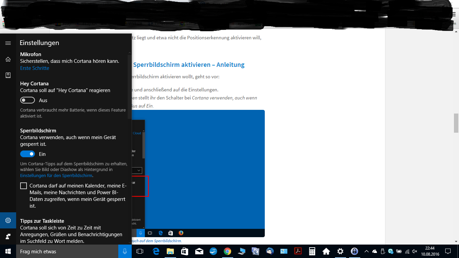Image resolution: width=459 pixels, height=258 pixels.
Task: Click the Sperrbildschirm aktivieren – Anleitung heading
Action: point(189,64)
